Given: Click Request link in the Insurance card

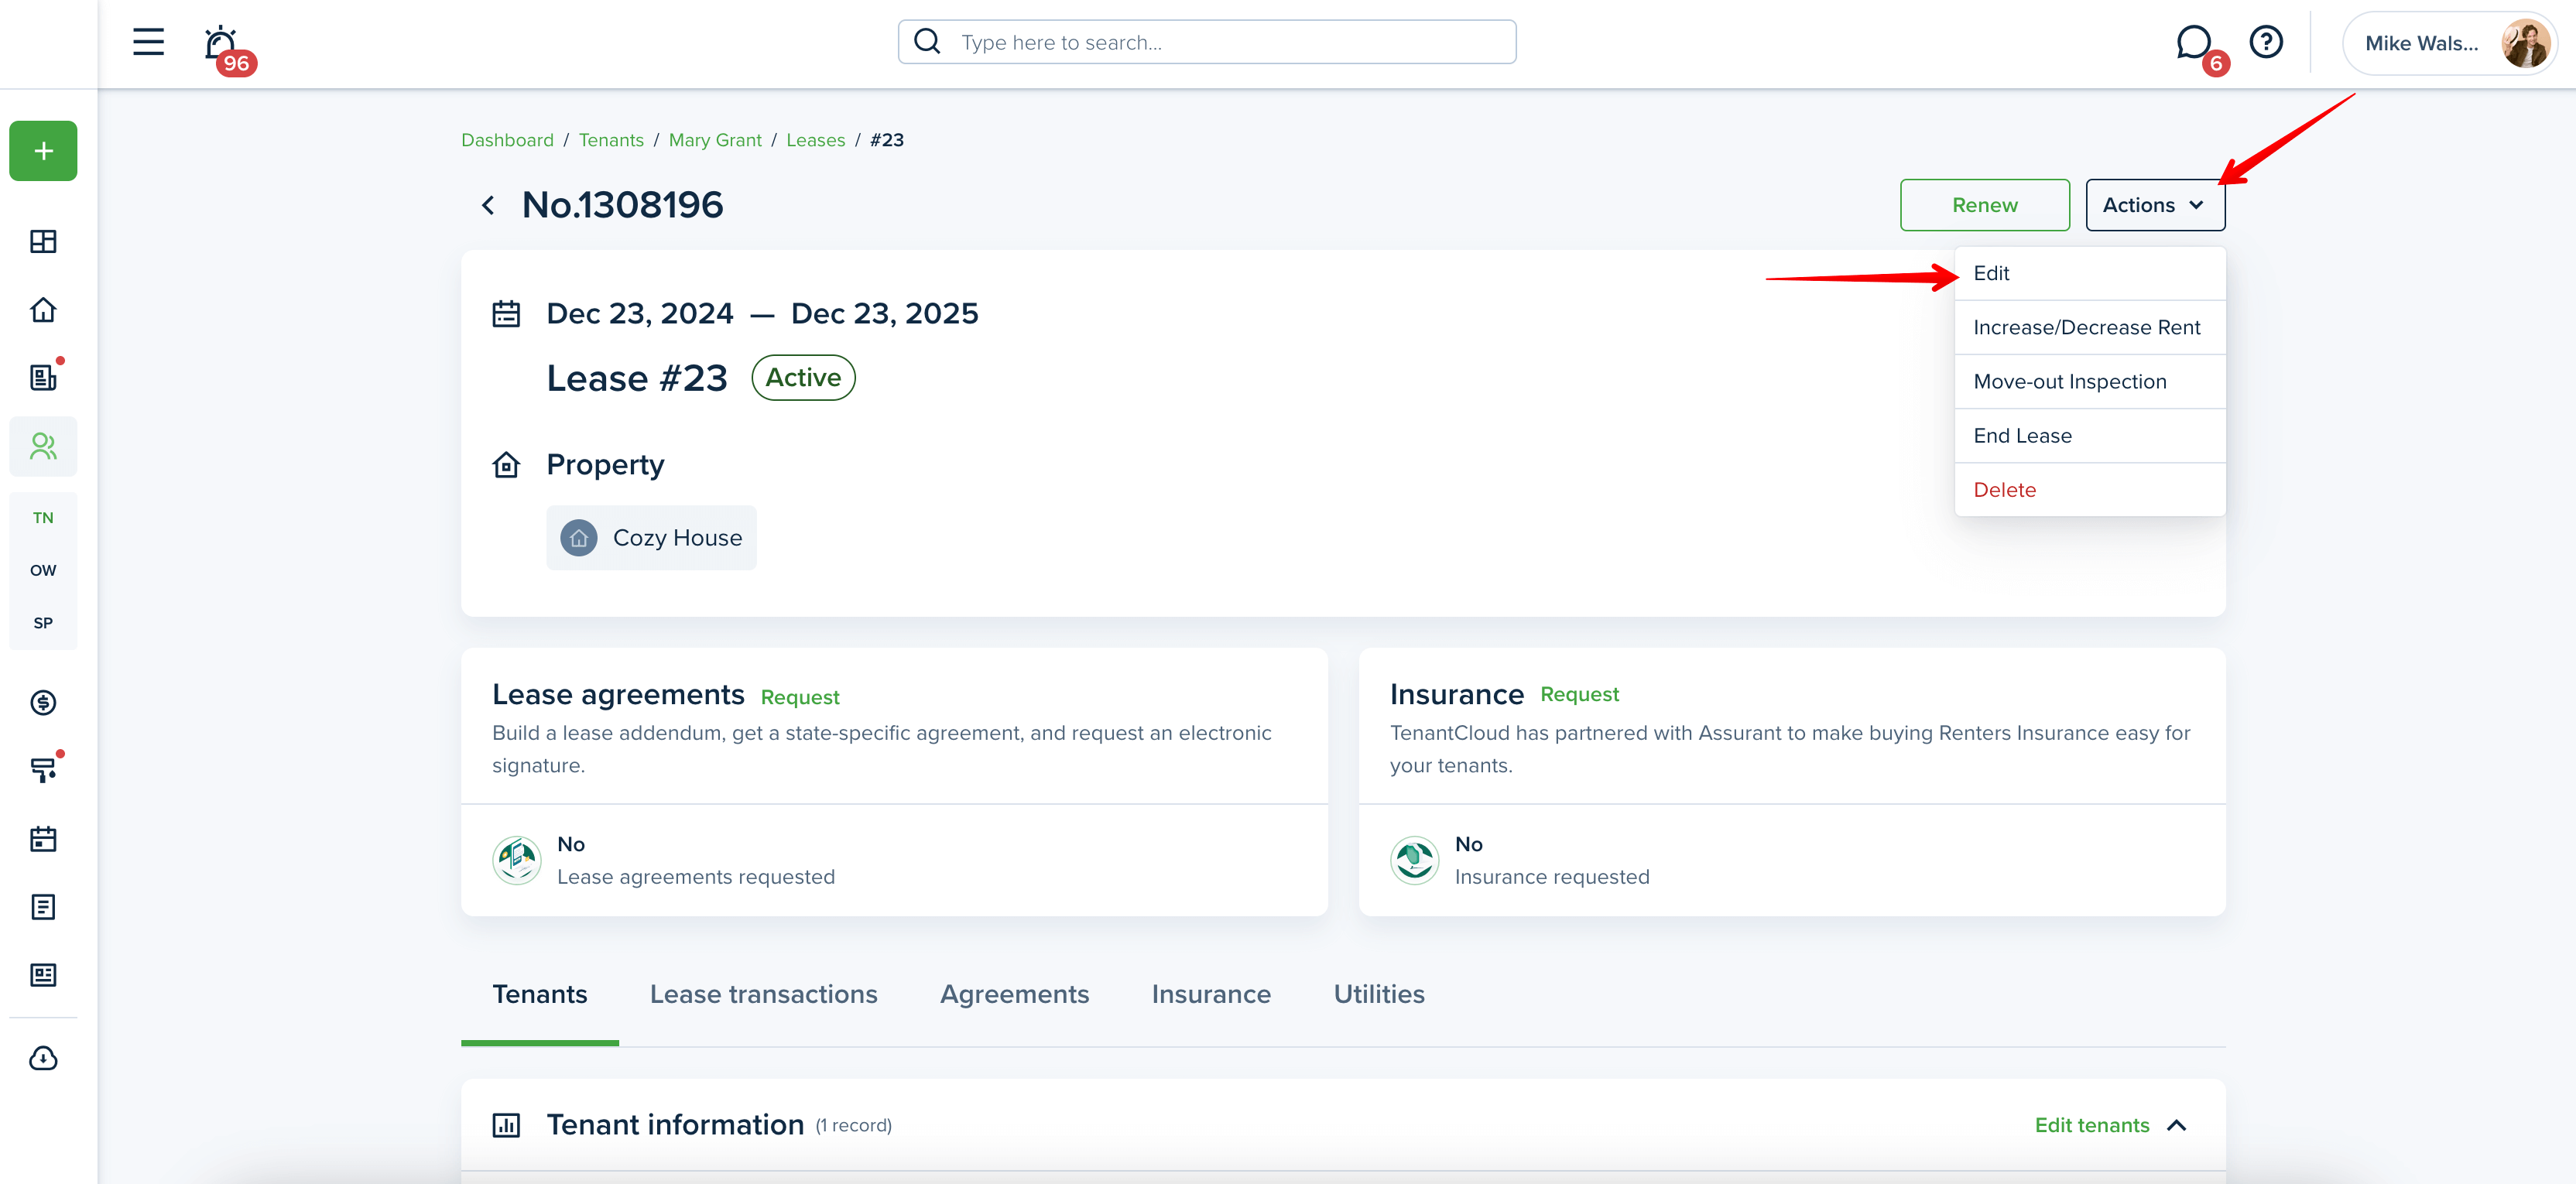Looking at the screenshot, I should pyautogui.click(x=1579, y=694).
